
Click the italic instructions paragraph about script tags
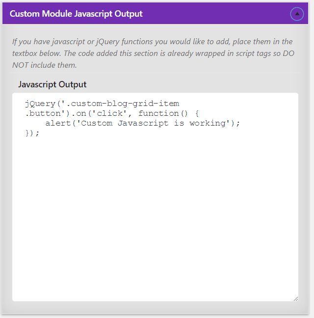(x=153, y=53)
